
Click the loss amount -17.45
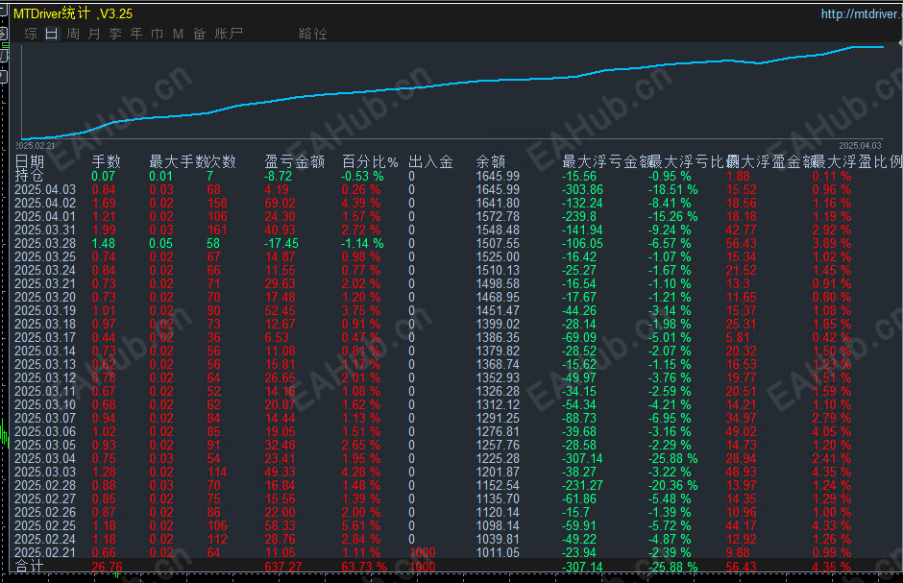pos(281,243)
